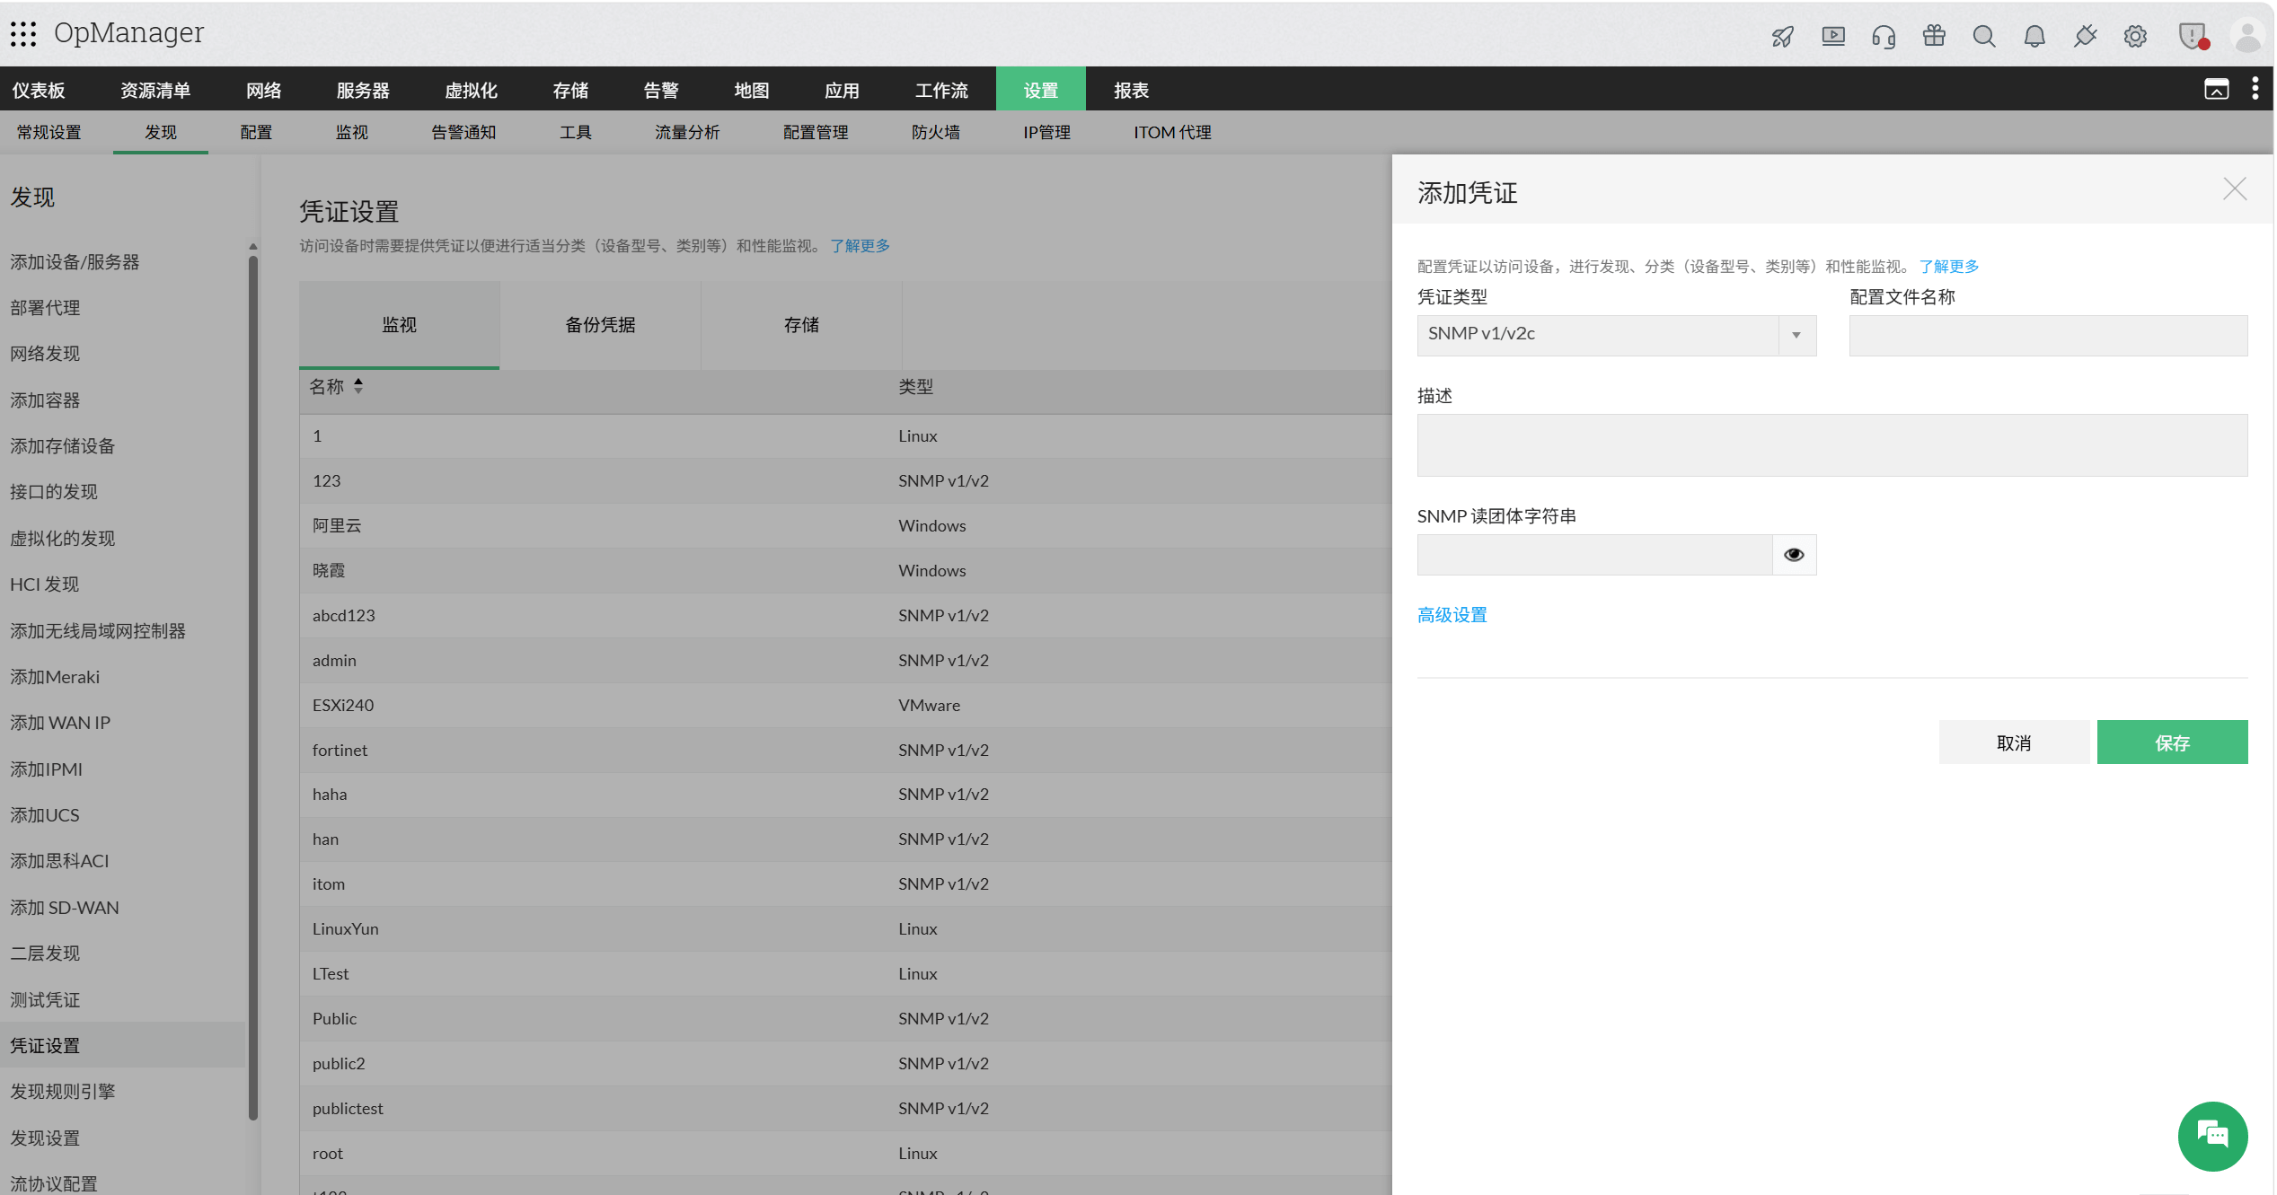Open 工作流 main menu
This screenshot has height=1195, width=2277.
tap(941, 91)
